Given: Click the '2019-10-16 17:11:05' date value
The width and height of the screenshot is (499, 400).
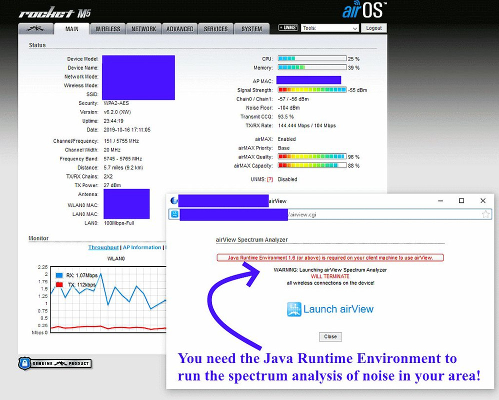Looking at the screenshot, I should coord(127,130).
